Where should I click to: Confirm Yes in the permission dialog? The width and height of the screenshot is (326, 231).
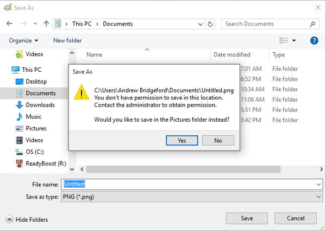pos(182,141)
